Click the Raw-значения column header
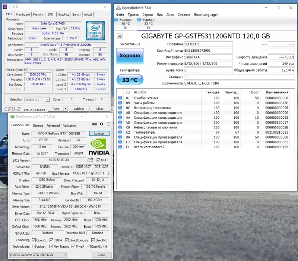Viewport: 298px width, 261px height. coord(277,92)
